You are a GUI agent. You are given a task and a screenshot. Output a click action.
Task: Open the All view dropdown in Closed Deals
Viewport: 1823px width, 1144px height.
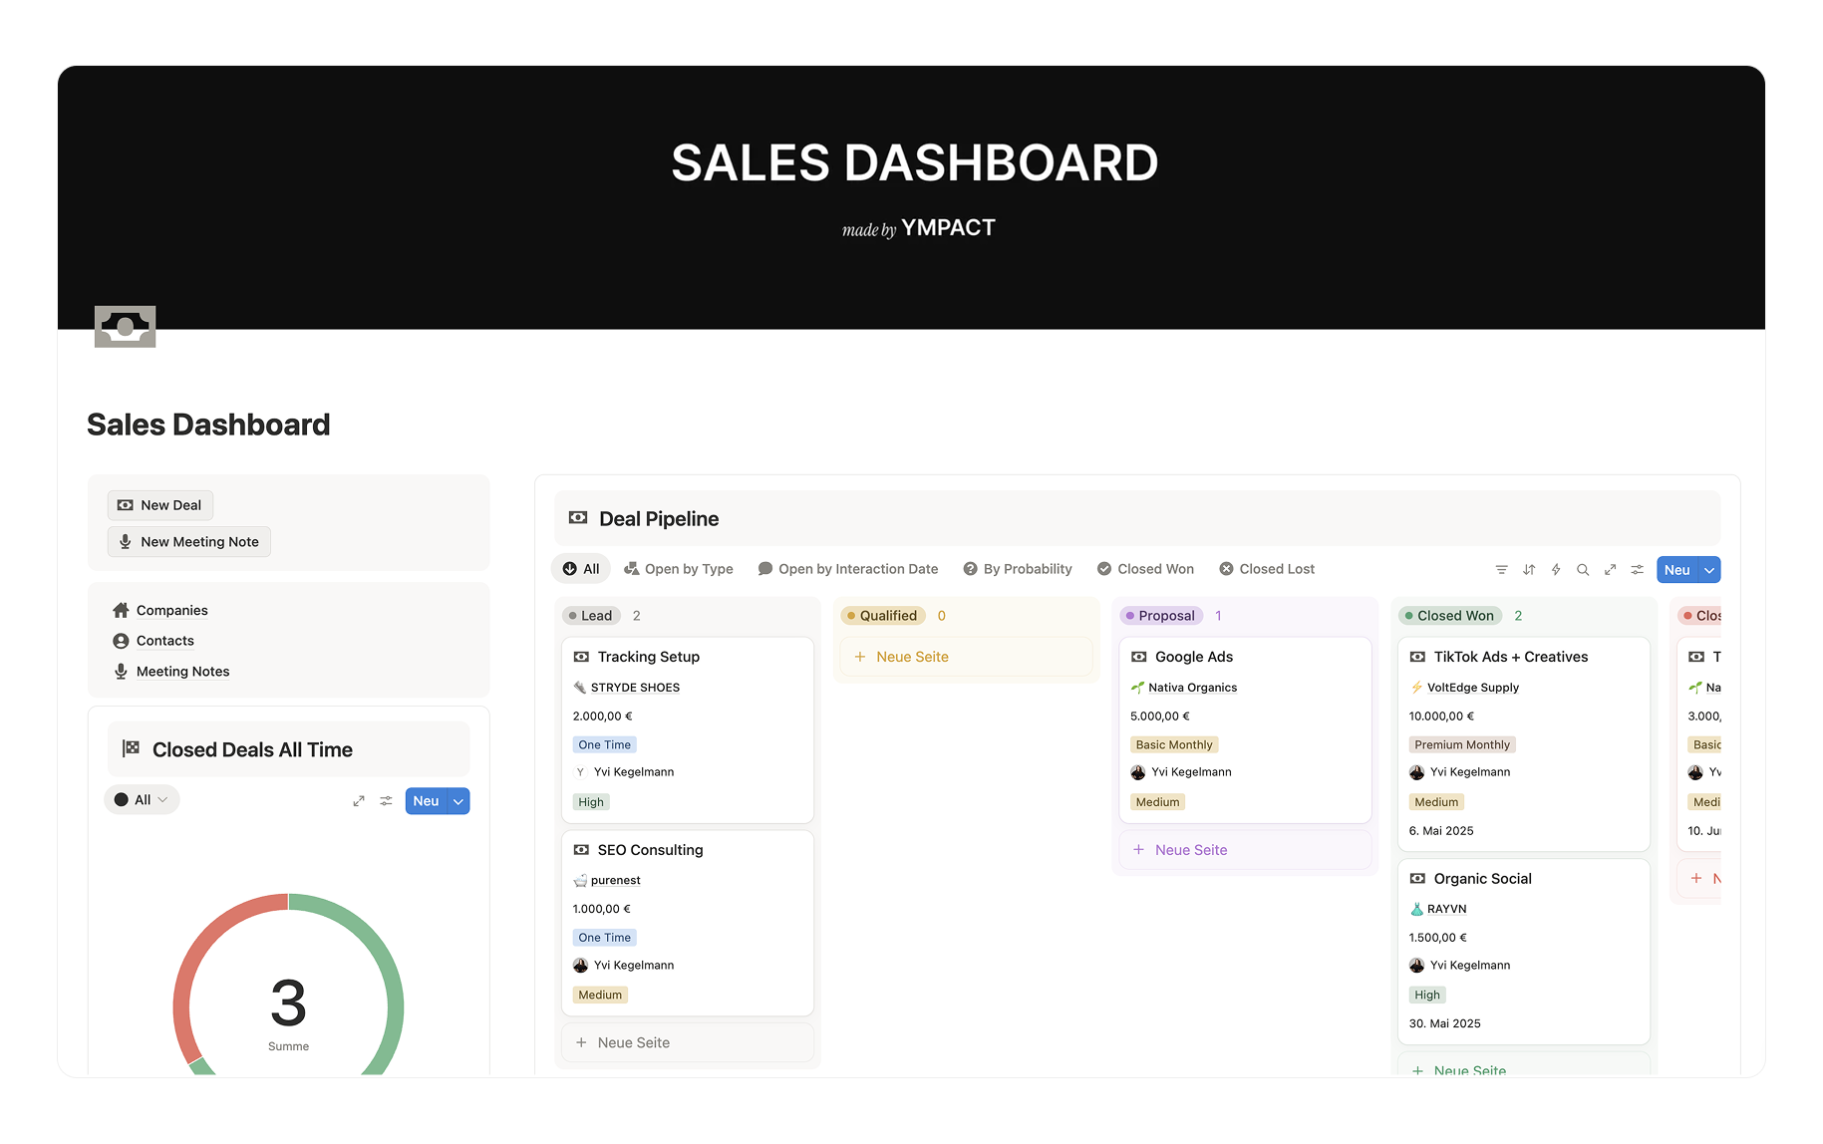pos(142,800)
